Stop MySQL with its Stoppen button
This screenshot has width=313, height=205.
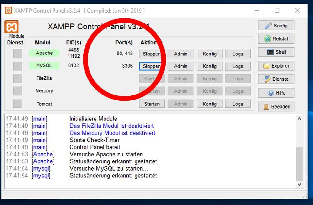tap(151, 66)
